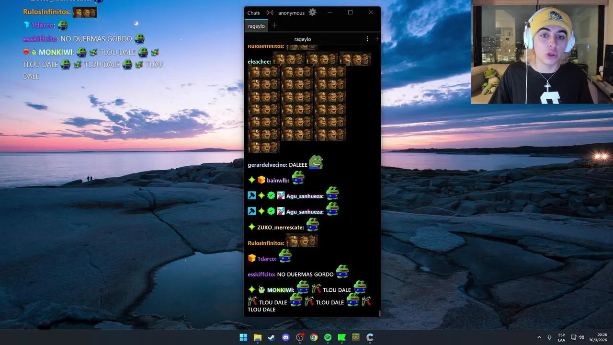Open File Explorer from the taskbar
This screenshot has height=345, width=613.
[257, 337]
